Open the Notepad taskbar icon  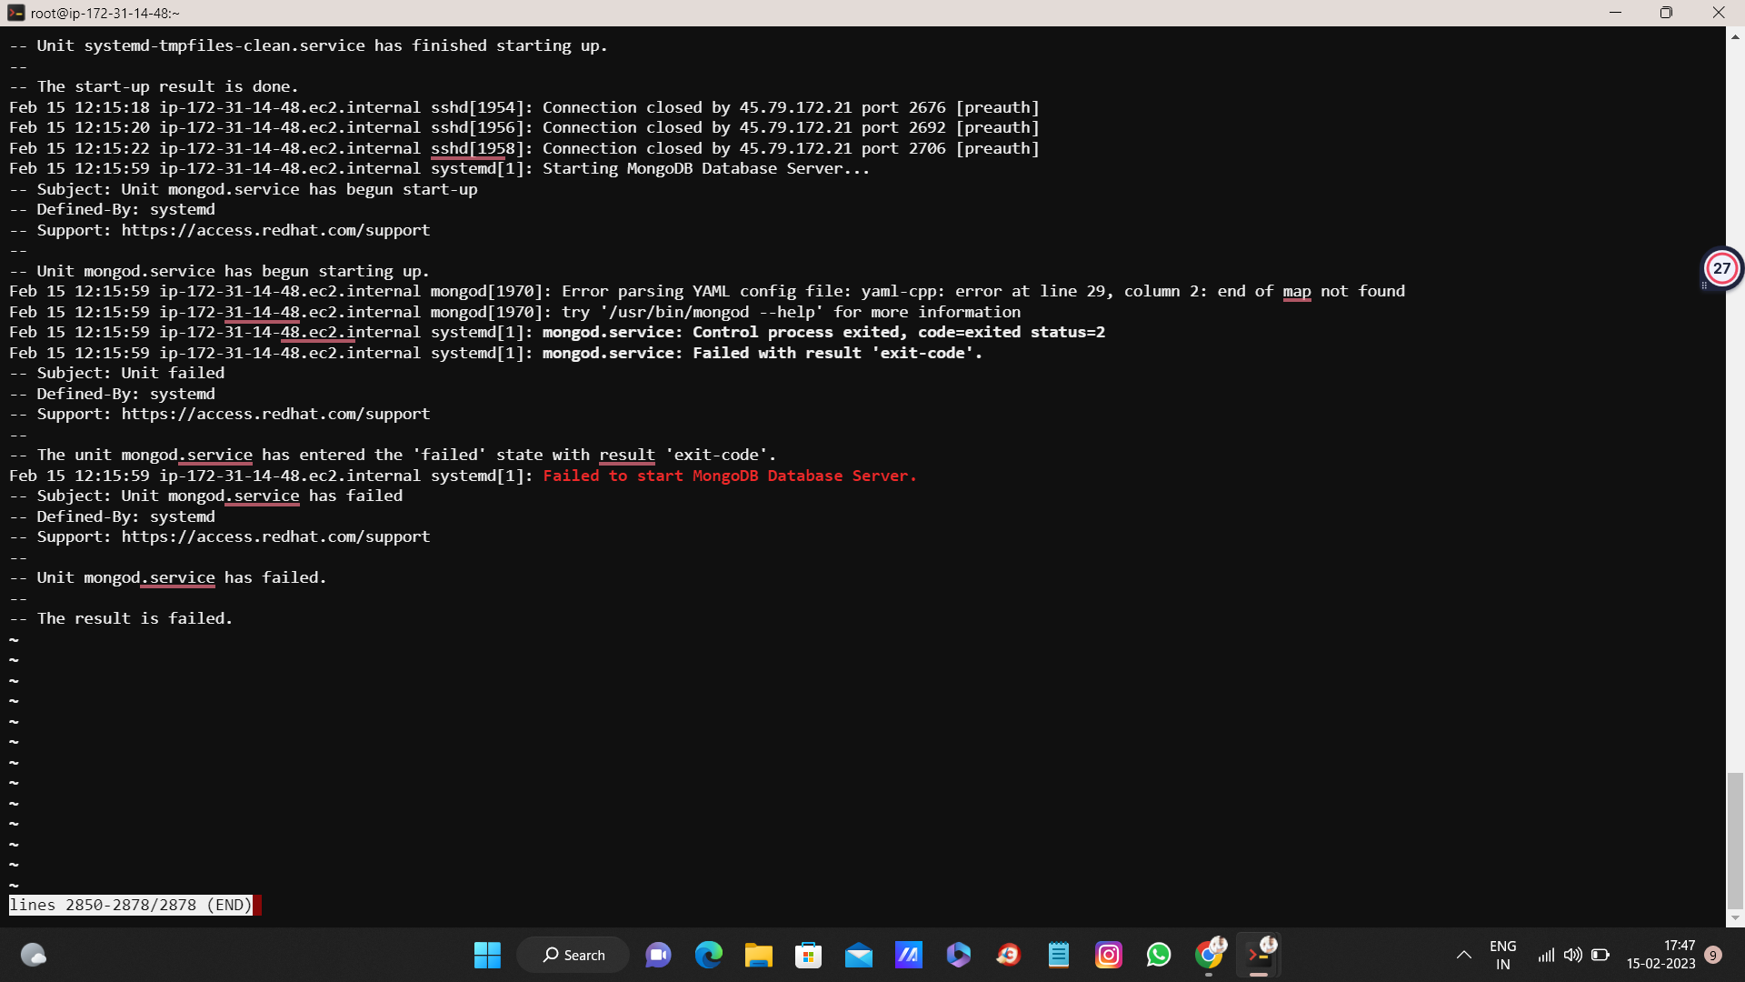coord(1058,955)
